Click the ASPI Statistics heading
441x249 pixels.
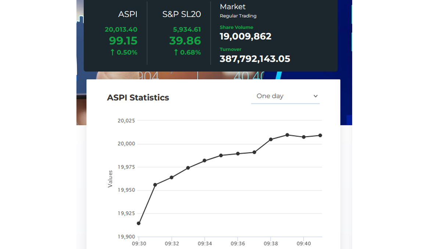(x=138, y=98)
